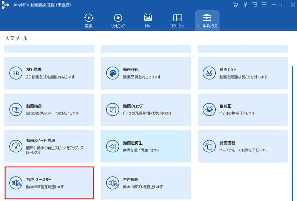Open the MV tab

pos(148,21)
